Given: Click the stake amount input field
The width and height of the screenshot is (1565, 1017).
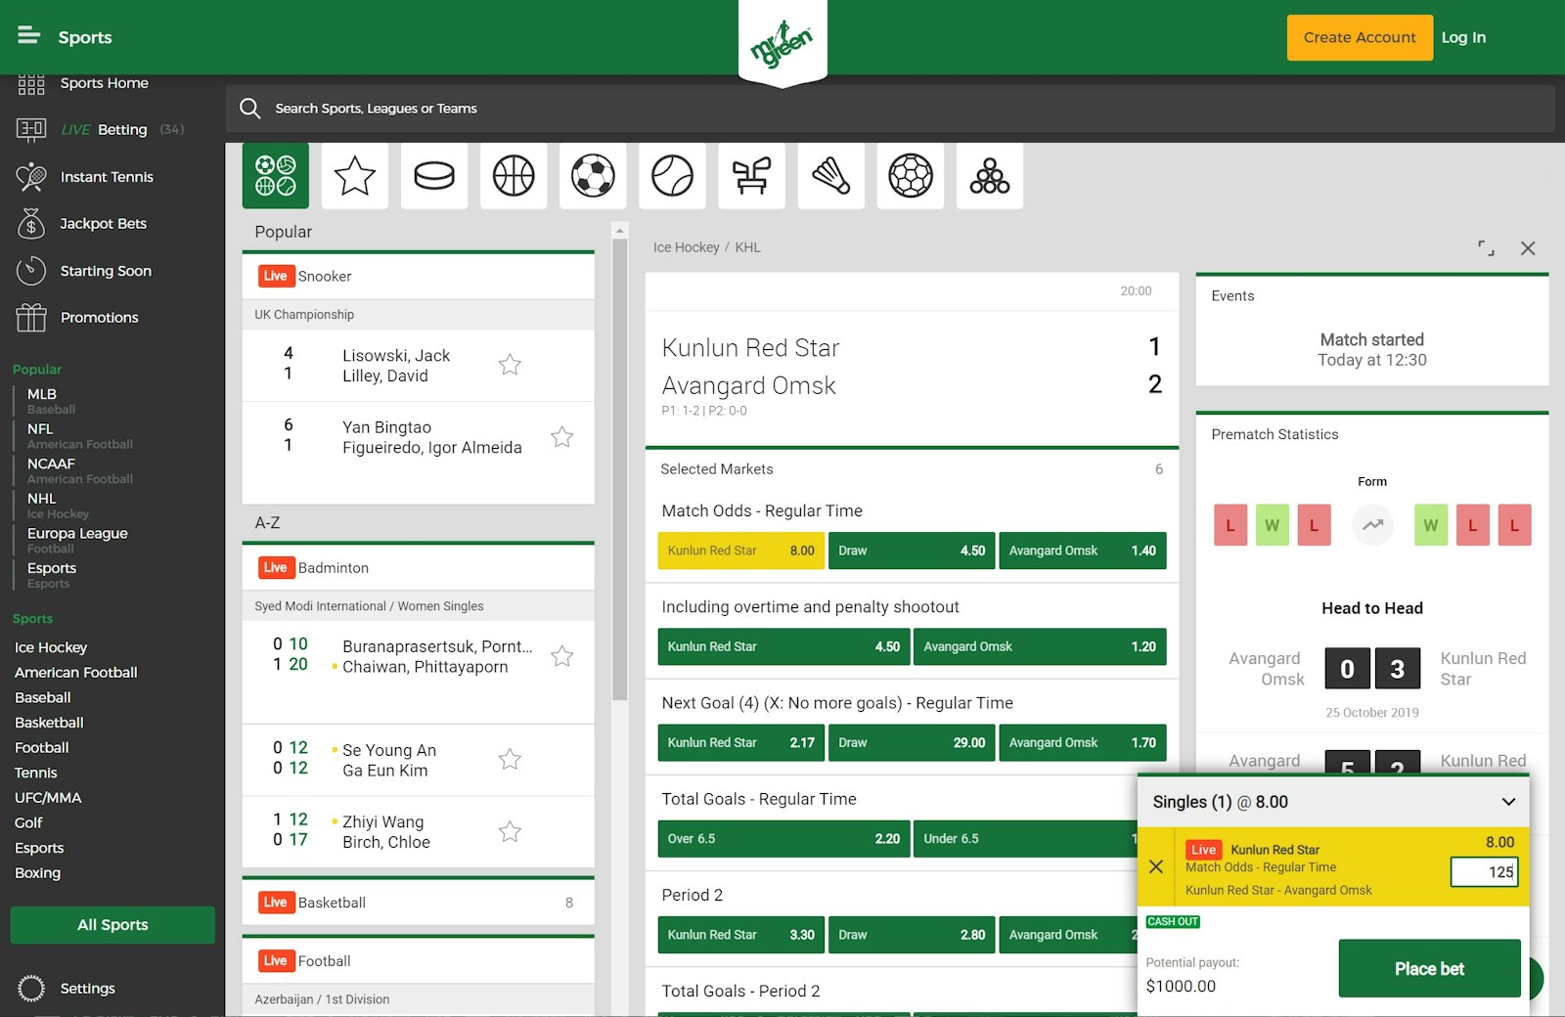Looking at the screenshot, I should pyautogui.click(x=1484, y=870).
